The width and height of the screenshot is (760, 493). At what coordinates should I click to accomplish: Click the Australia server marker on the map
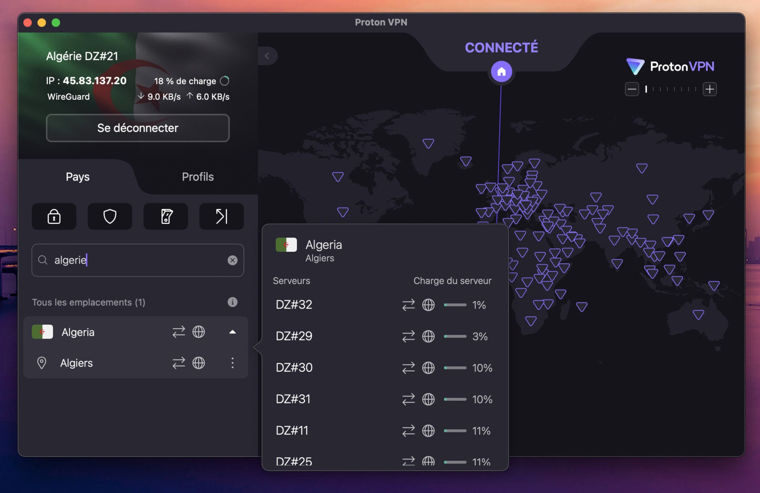click(698, 315)
